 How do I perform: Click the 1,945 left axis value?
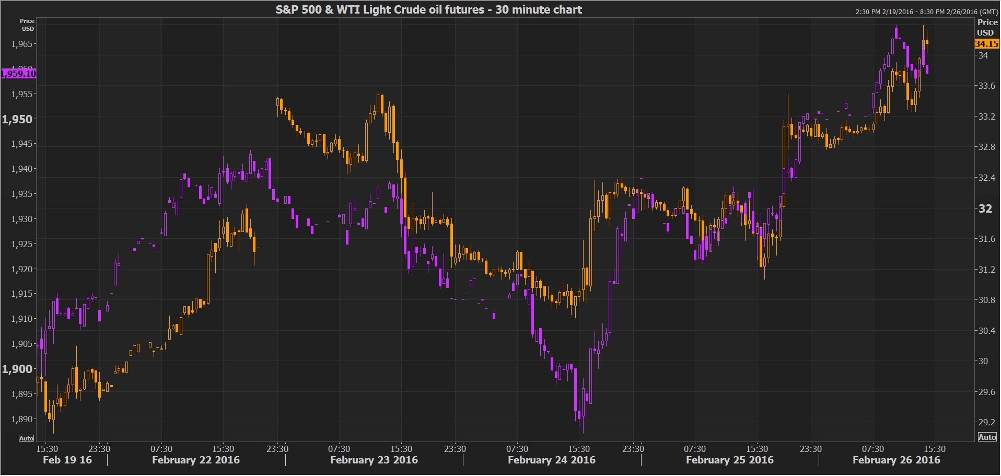(22, 144)
